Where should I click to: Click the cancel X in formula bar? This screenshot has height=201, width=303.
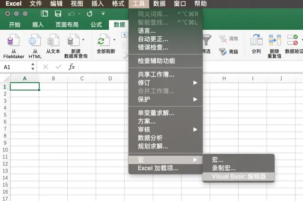click(x=45, y=67)
